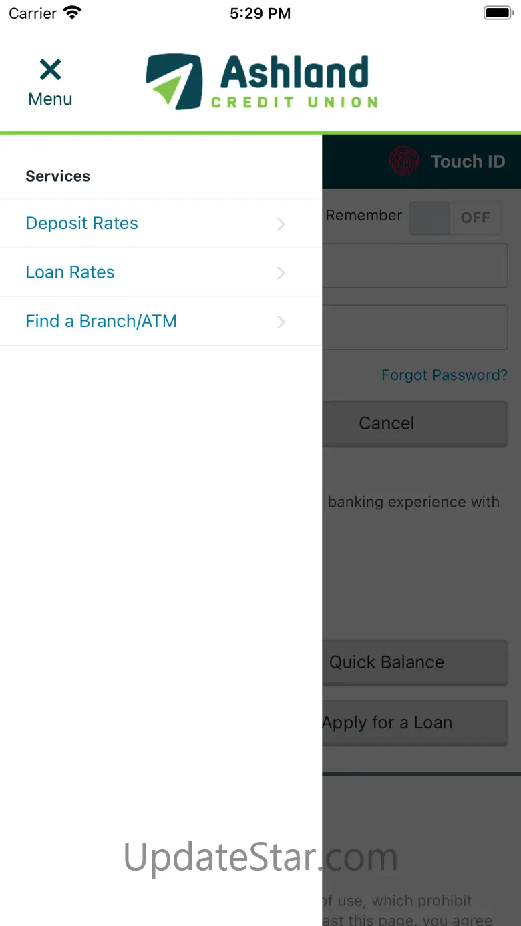Viewport: 521px width, 926px height.
Task: Click the Wi-Fi status icon
Action: click(x=71, y=13)
